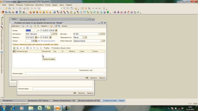Move the row up with the up arrow icon
The image size is (198, 111).
click(x=31, y=48)
